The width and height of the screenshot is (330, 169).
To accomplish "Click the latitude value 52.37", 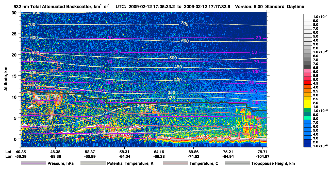I will [90, 152].
